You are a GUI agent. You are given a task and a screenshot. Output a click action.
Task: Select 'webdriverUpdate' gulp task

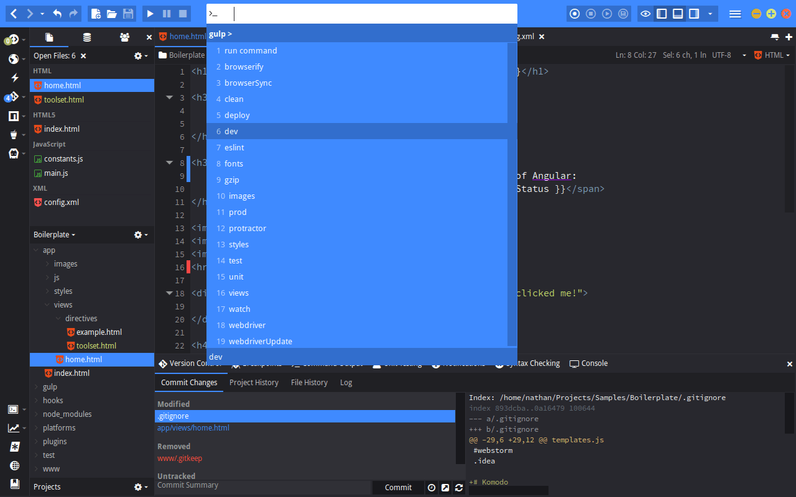[x=357, y=341]
